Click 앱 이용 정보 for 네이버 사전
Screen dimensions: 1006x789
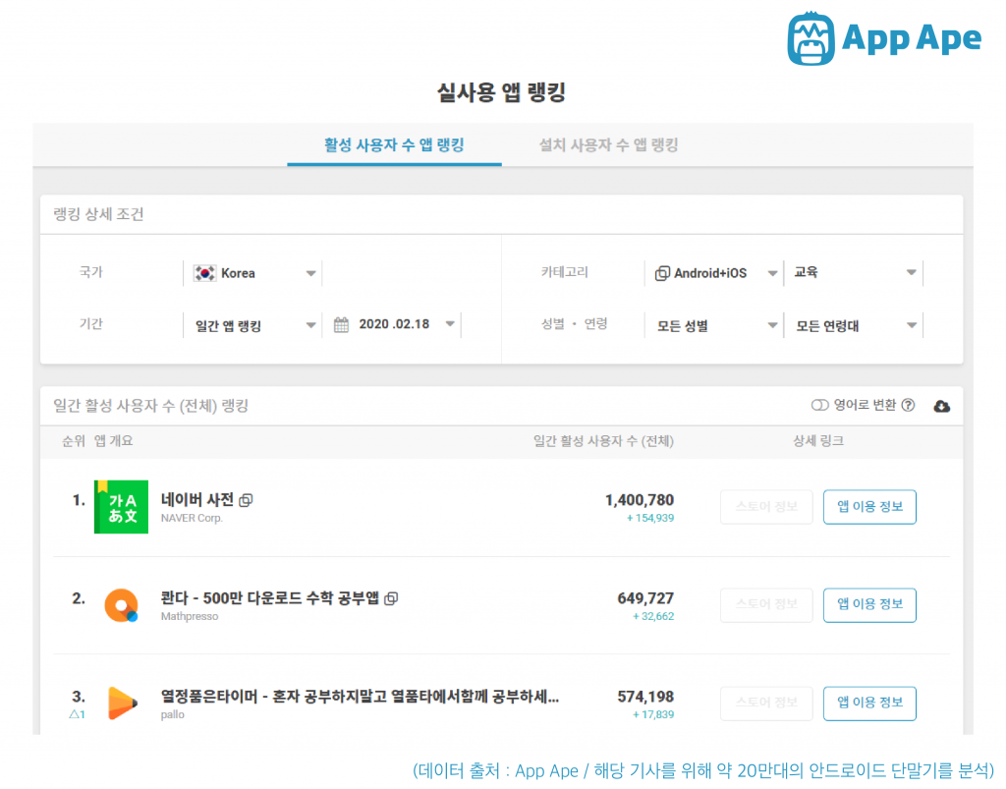click(x=869, y=507)
